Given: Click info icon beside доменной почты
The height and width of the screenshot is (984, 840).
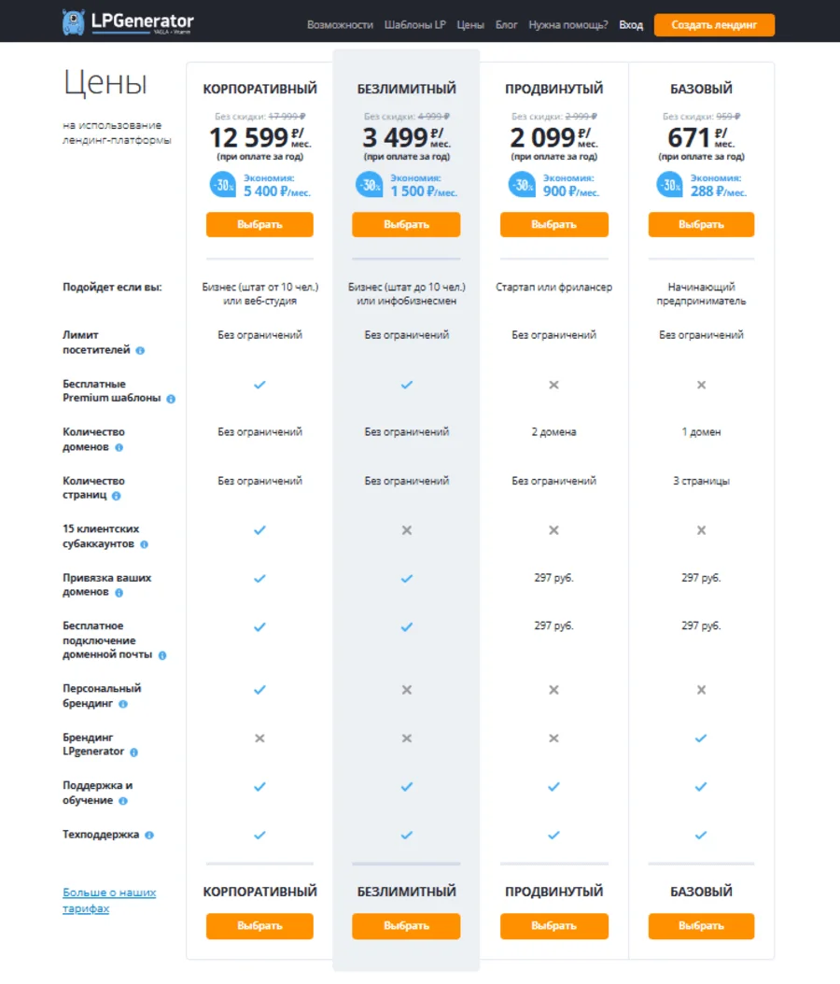Looking at the screenshot, I should 161,656.
